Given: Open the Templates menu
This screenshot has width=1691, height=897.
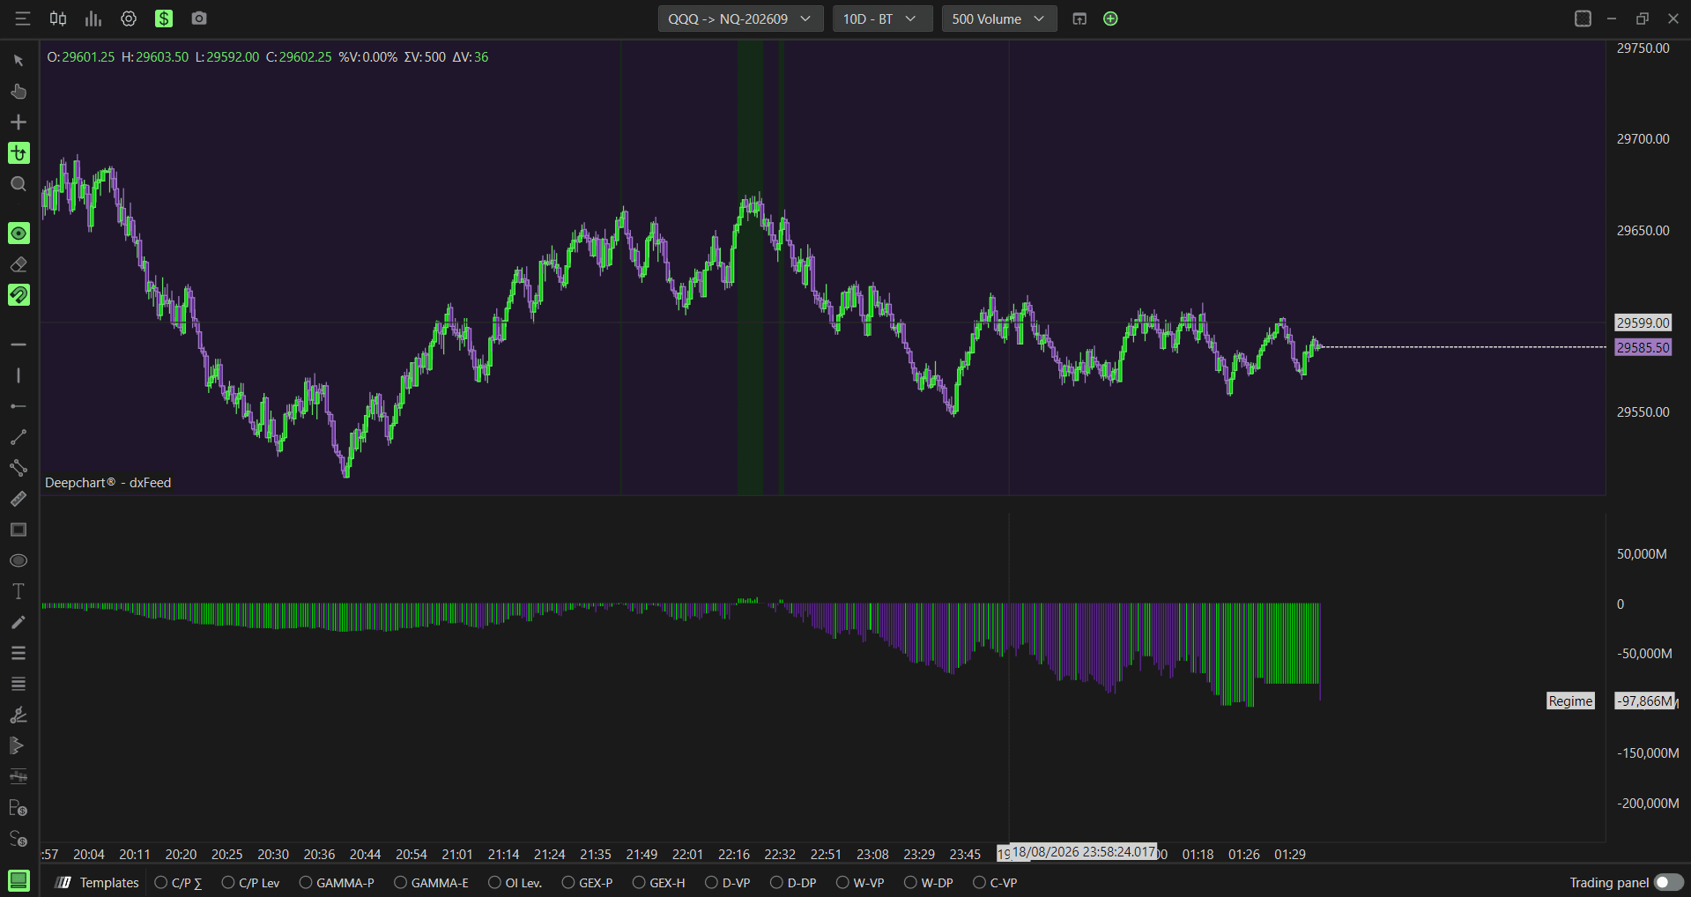Looking at the screenshot, I should pos(98,882).
